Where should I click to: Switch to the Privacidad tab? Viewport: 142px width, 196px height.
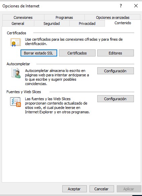point(87,24)
